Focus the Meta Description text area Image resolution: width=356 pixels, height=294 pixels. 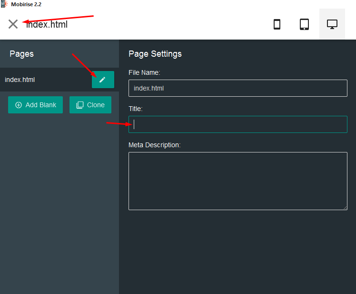pyautogui.click(x=237, y=181)
